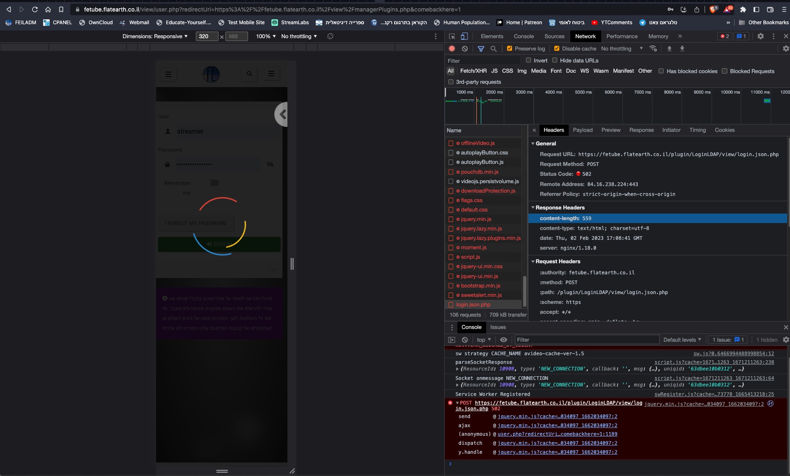Viewport: 790px width, 476px height.
Task: Toggle Preserve log checkbox
Action: click(510, 48)
